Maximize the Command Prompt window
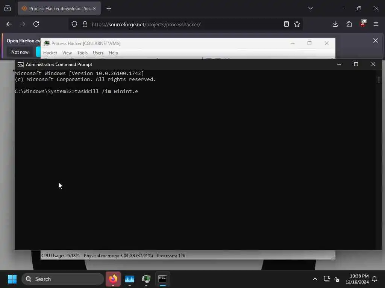The width and height of the screenshot is (385, 288). click(356, 64)
